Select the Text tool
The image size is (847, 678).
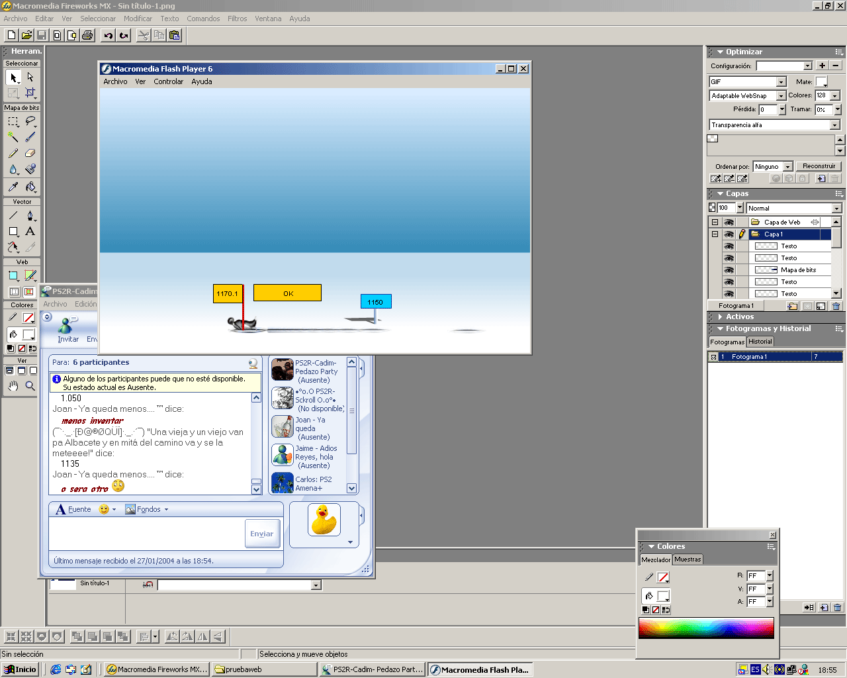coord(30,231)
